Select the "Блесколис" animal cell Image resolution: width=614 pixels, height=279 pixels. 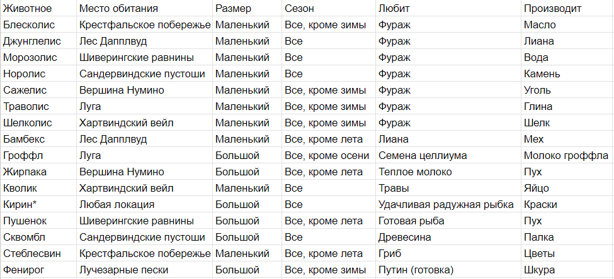point(29,25)
